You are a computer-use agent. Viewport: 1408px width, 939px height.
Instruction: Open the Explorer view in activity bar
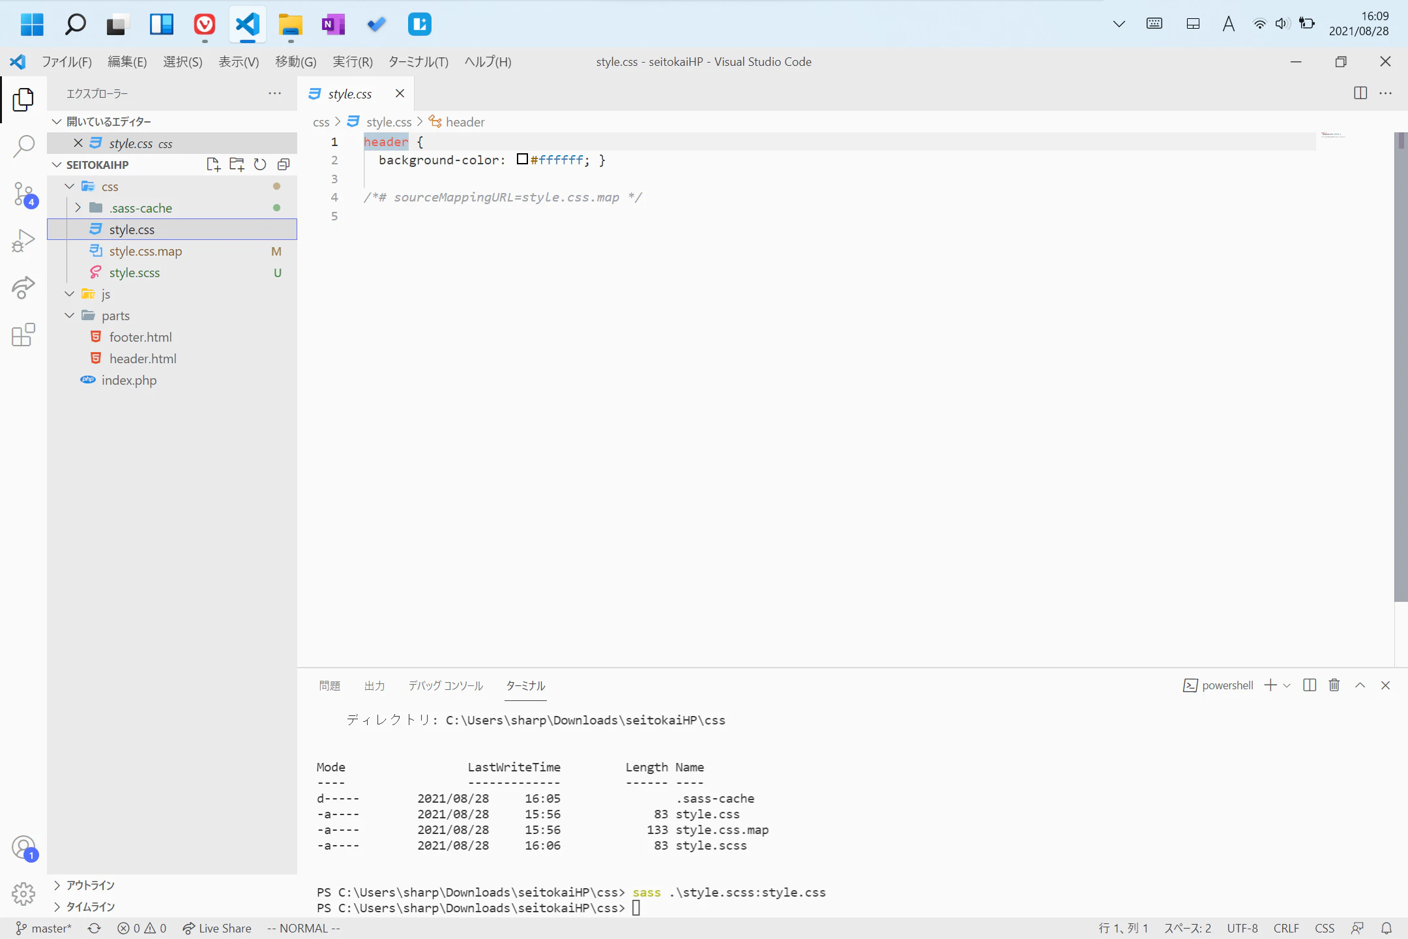[23, 99]
